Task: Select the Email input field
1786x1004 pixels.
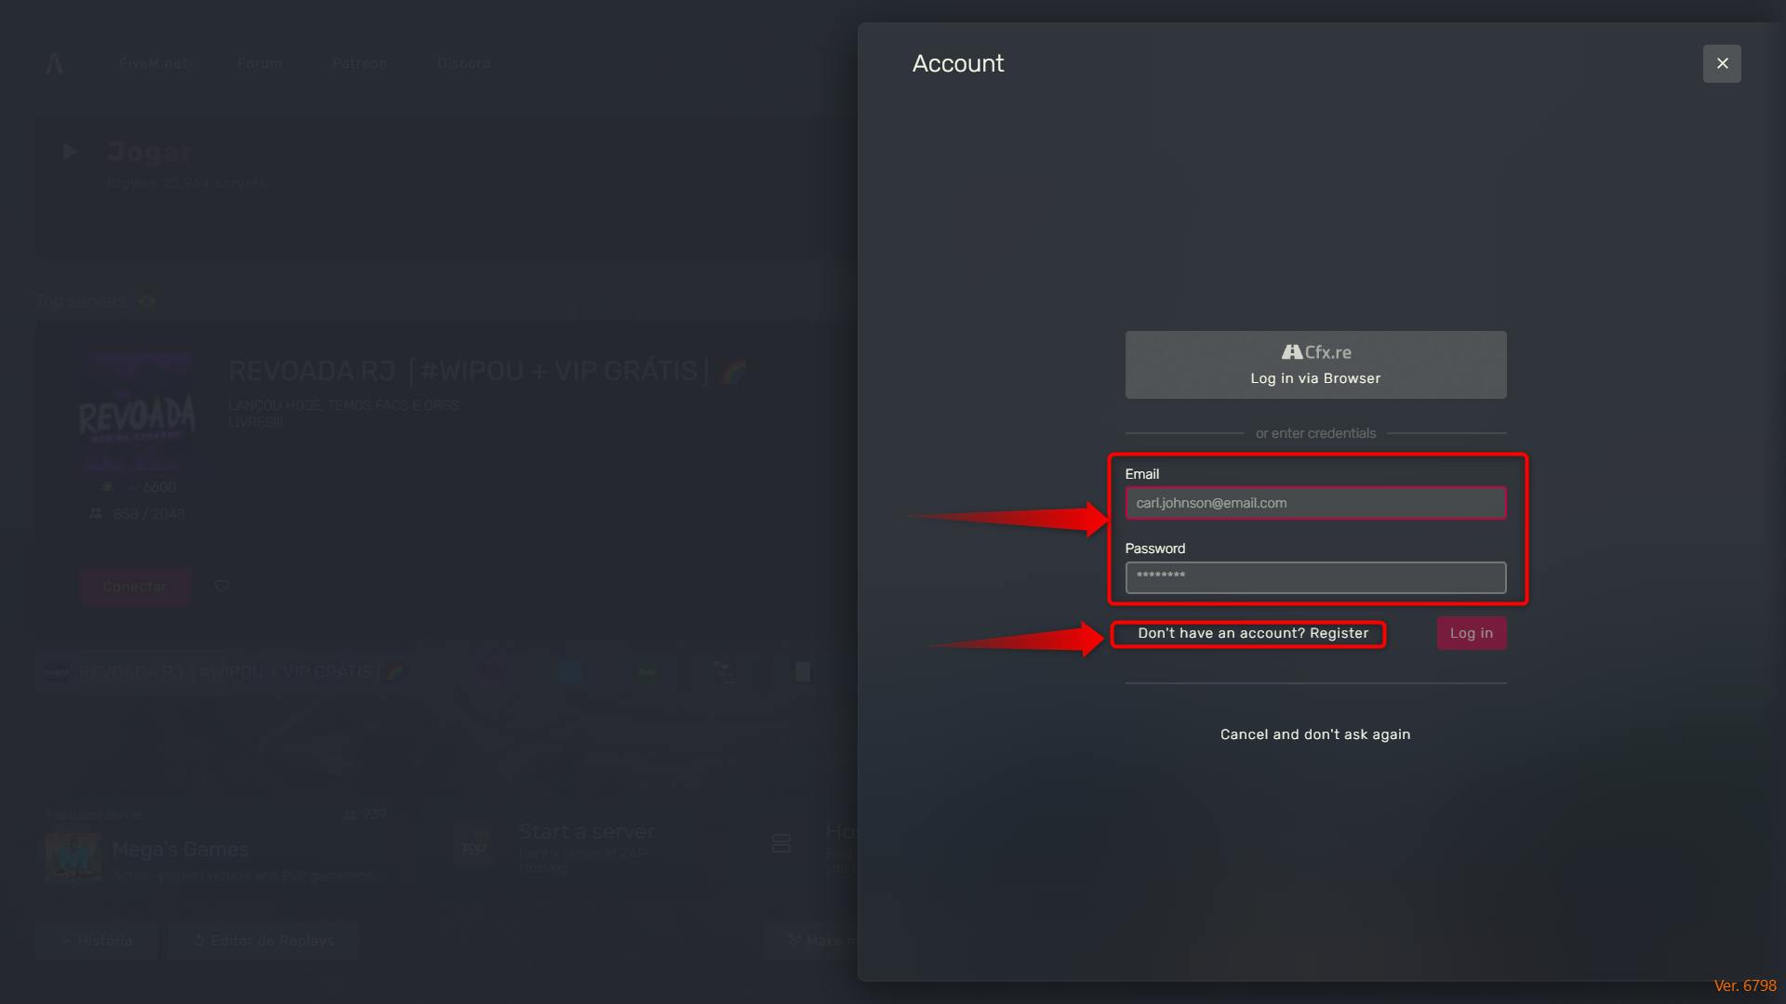Action: 1315,503
